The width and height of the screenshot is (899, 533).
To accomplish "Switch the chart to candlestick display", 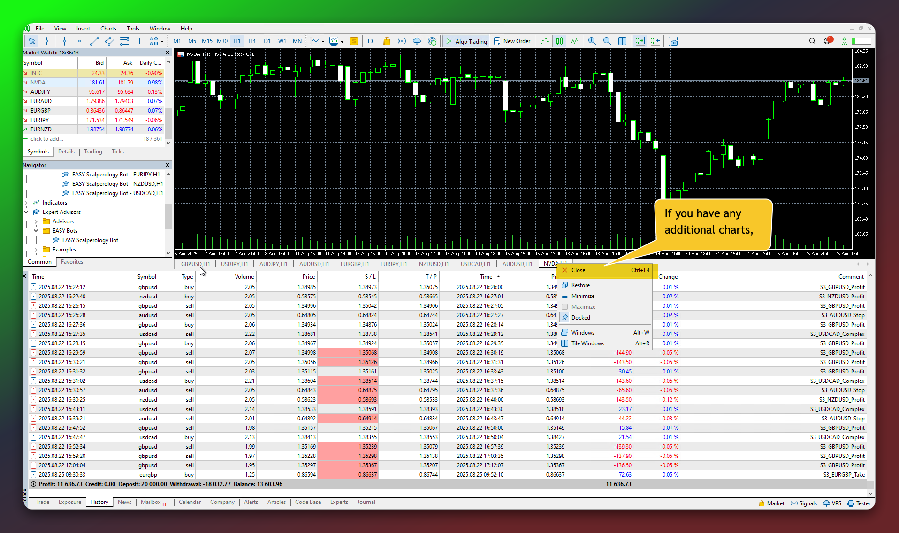I will (559, 41).
